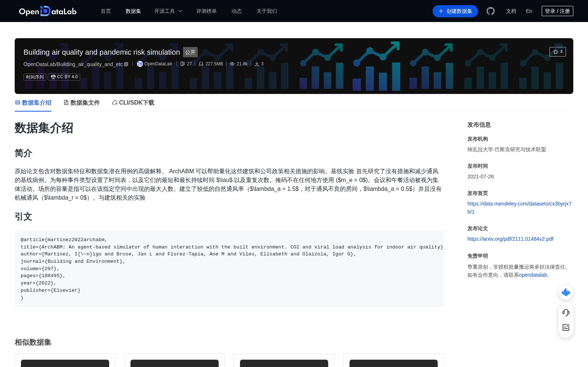Click the dataset title text
The height and width of the screenshot is (367, 588).
click(102, 52)
